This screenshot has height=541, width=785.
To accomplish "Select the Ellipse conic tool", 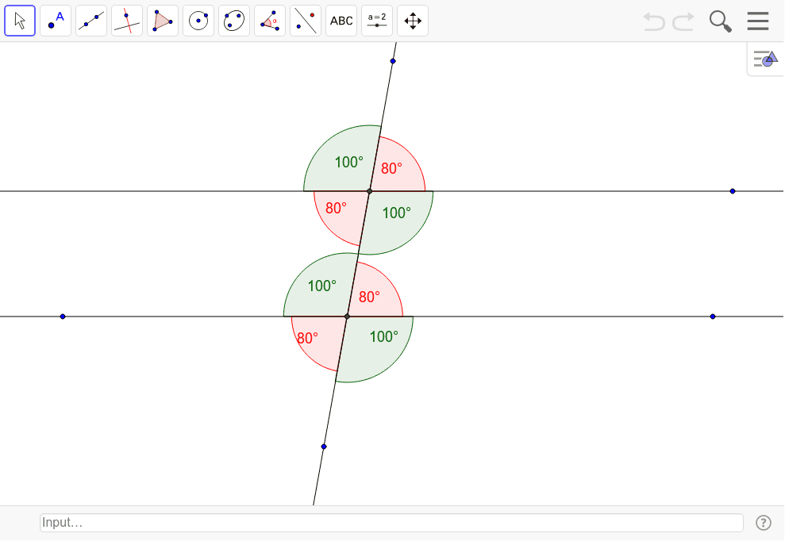I will (x=234, y=21).
